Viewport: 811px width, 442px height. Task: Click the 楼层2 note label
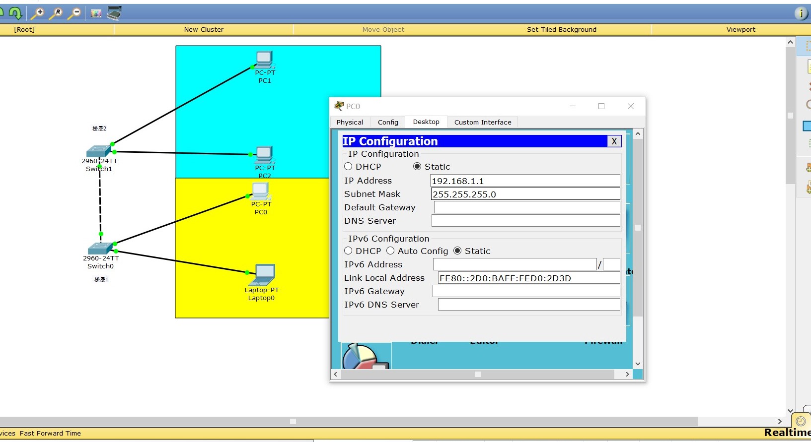[99, 128]
